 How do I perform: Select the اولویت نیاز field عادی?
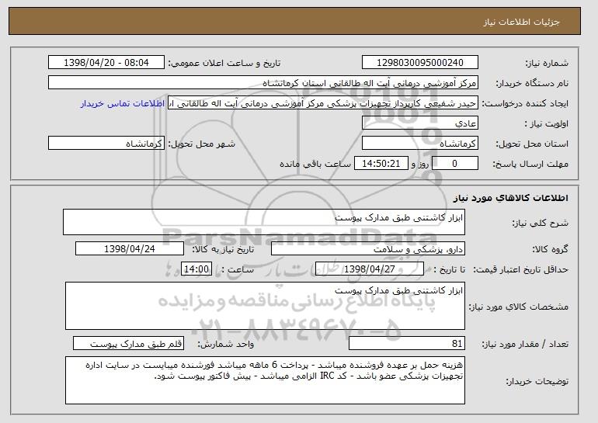click(x=420, y=123)
